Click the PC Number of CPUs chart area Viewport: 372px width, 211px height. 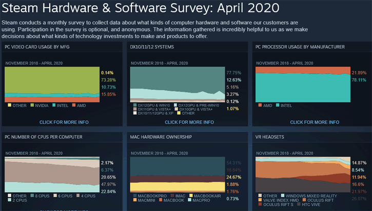click(51, 174)
